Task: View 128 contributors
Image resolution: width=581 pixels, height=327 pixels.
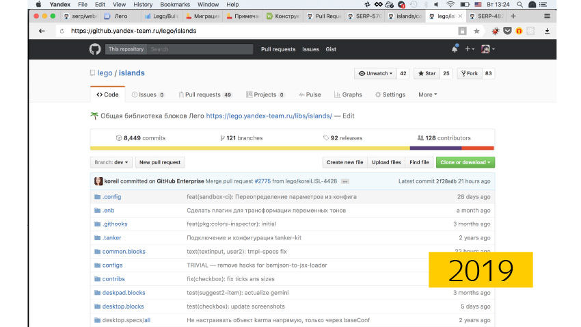Action: click(x=444, y=138)
